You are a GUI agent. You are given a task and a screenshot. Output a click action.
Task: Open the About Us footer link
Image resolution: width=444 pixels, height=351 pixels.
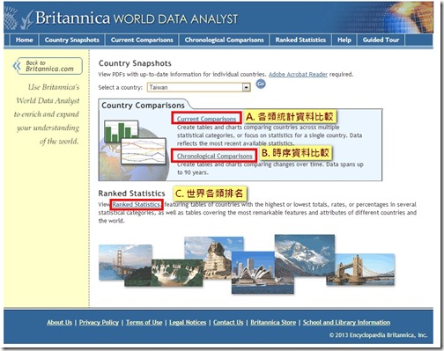coord(59,322)
